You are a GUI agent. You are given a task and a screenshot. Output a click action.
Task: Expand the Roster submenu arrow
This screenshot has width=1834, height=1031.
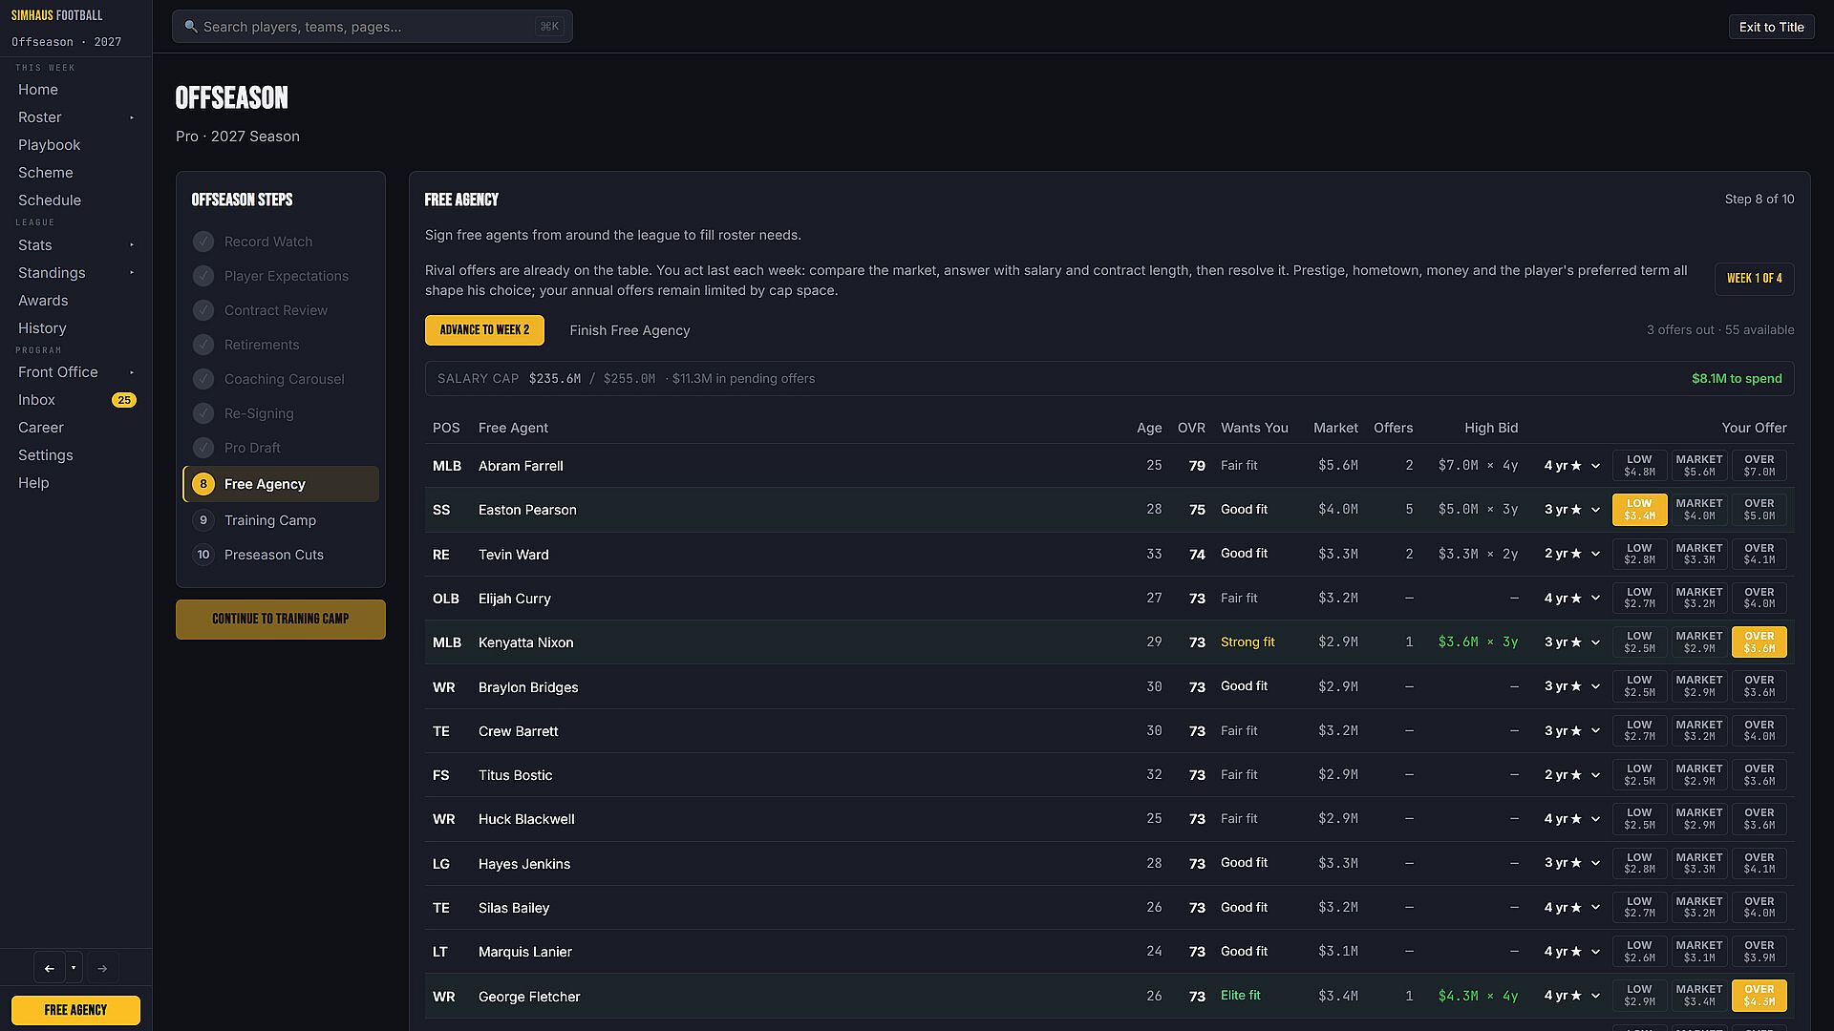[x=132, y=117]
